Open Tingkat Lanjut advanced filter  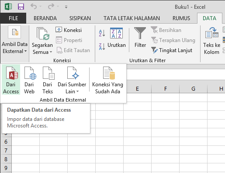coord(172,50)
